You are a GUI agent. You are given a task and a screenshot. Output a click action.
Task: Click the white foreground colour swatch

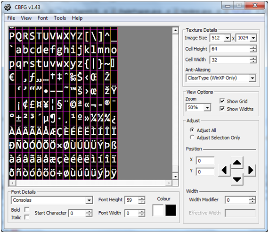[x=158, y=210]
